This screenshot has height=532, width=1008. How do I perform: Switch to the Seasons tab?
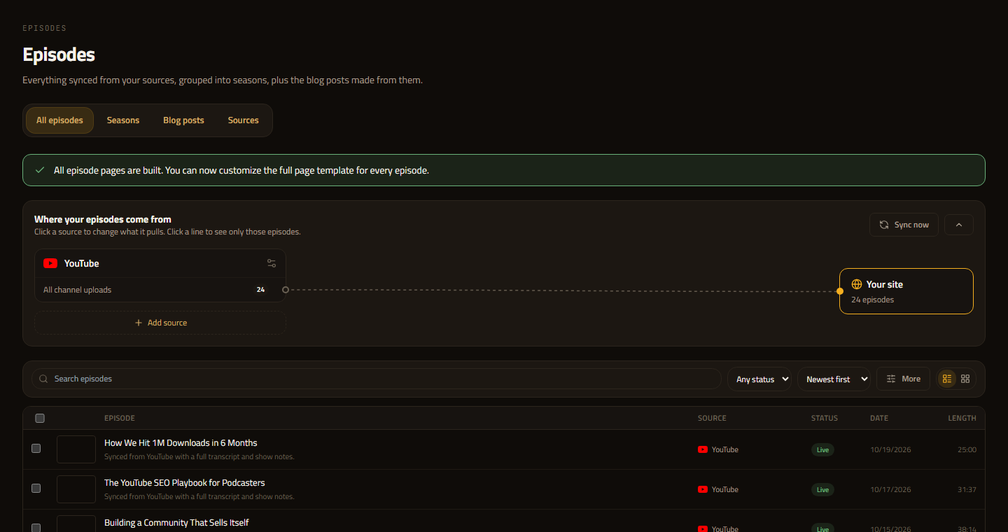tap(123, 120)
